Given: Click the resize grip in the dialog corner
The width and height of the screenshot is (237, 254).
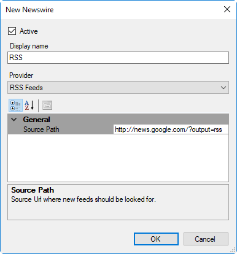Looking at the screenshot, I should [233, 250].
